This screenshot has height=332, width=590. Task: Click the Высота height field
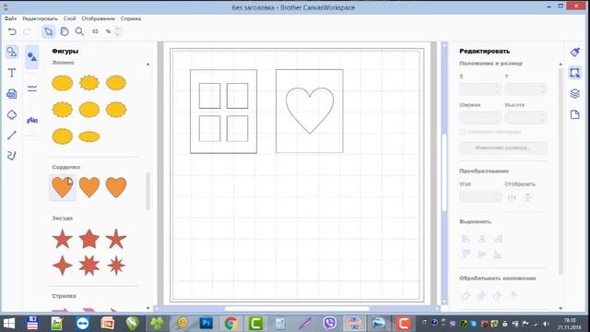click(525, 118)
